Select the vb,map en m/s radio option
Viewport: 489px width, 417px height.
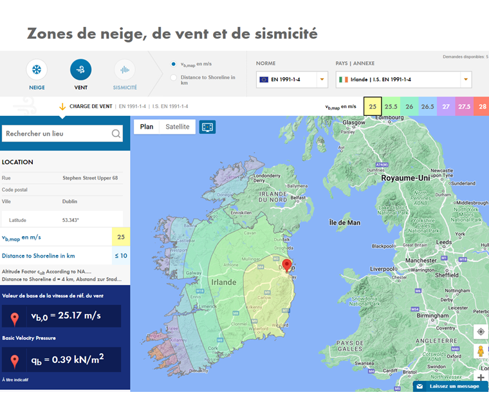point(173,64)
